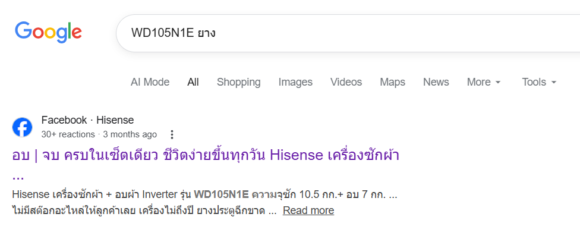The width and height of the screenshot is (580, 239).
Task: Click the 30+ reactions · 3 months ago text
Action: tap(99, 134)
